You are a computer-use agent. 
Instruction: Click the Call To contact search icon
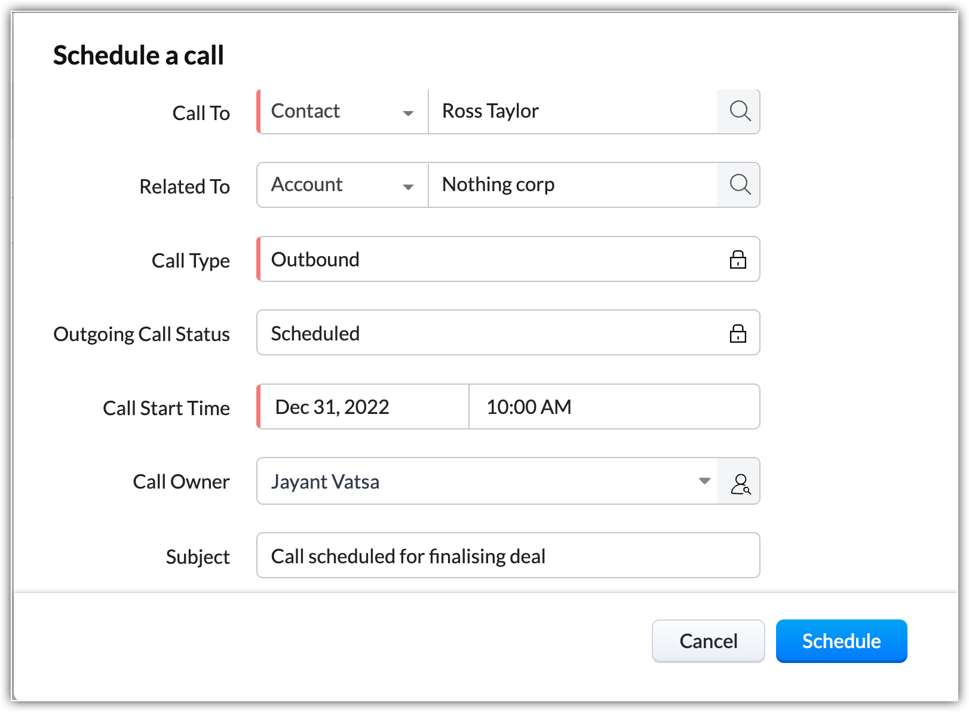[740, 112]
